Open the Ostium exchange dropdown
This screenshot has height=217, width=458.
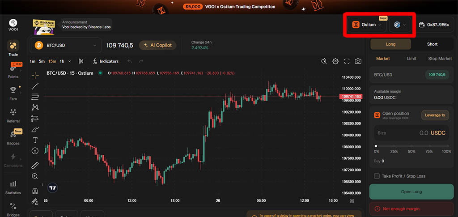pyautogui.click(x=367, y=25)
